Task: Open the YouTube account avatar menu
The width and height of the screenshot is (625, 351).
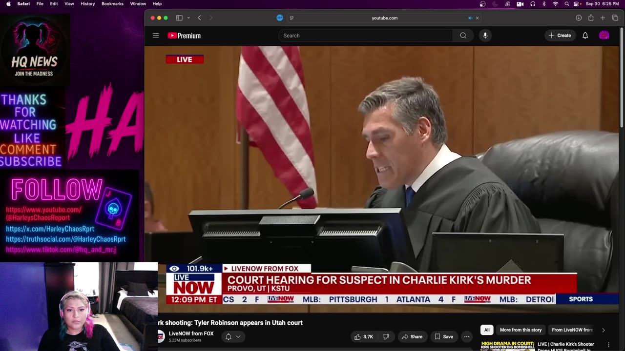Action: pyautogui.click(x=604, y=36)
